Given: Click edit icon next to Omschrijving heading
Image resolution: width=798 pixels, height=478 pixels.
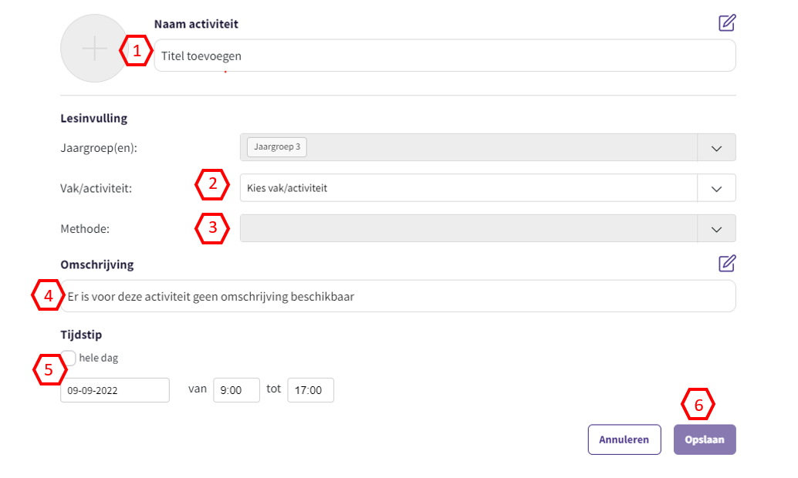Looking at the screenshot, I should pyautogui.click(x=726, y=264).
